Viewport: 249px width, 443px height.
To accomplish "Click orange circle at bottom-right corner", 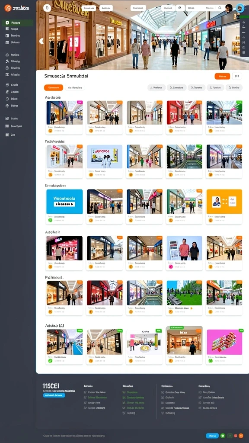I will coord(241,436).
